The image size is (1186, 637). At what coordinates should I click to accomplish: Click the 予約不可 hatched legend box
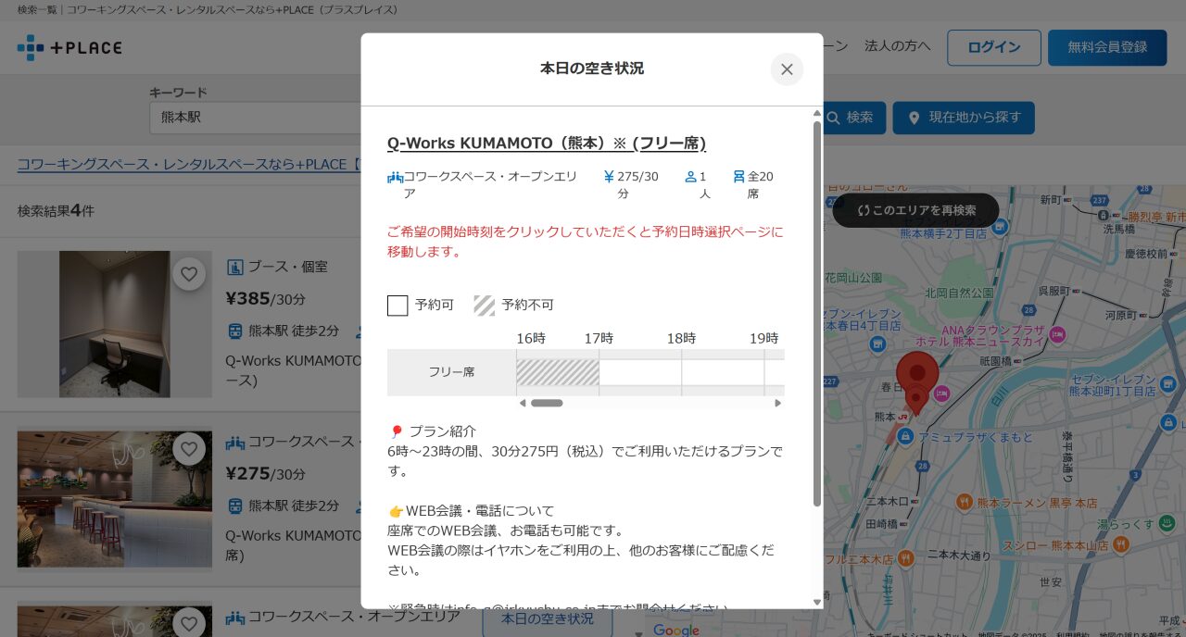(x=484, y=306)
